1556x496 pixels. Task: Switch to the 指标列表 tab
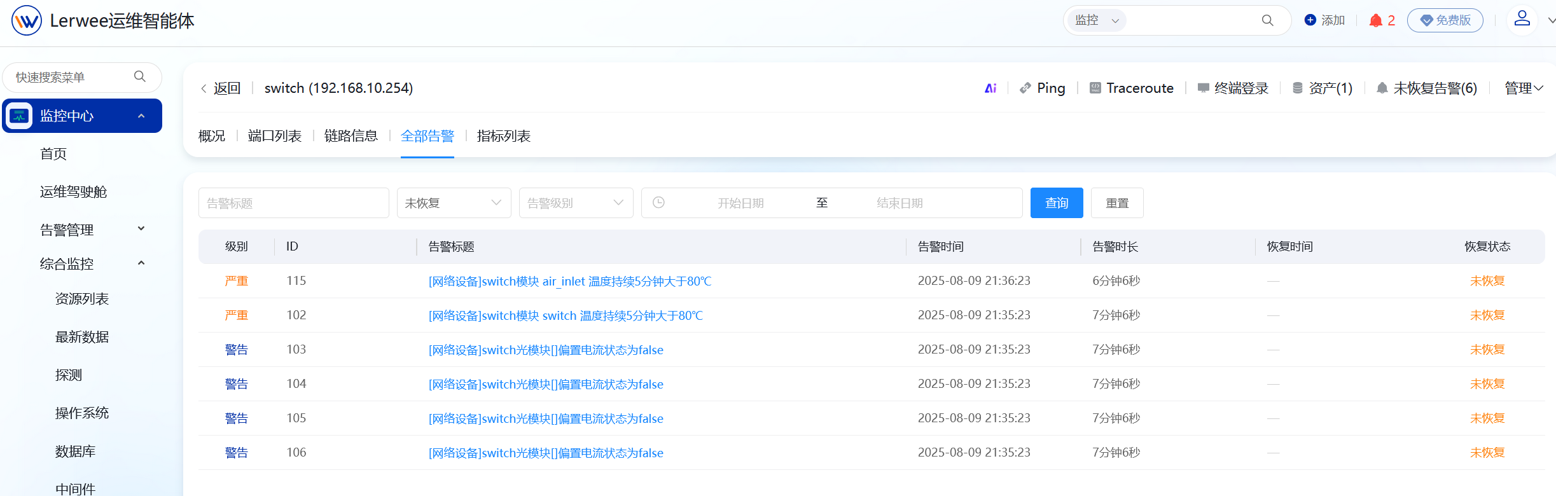click(504, 136)
